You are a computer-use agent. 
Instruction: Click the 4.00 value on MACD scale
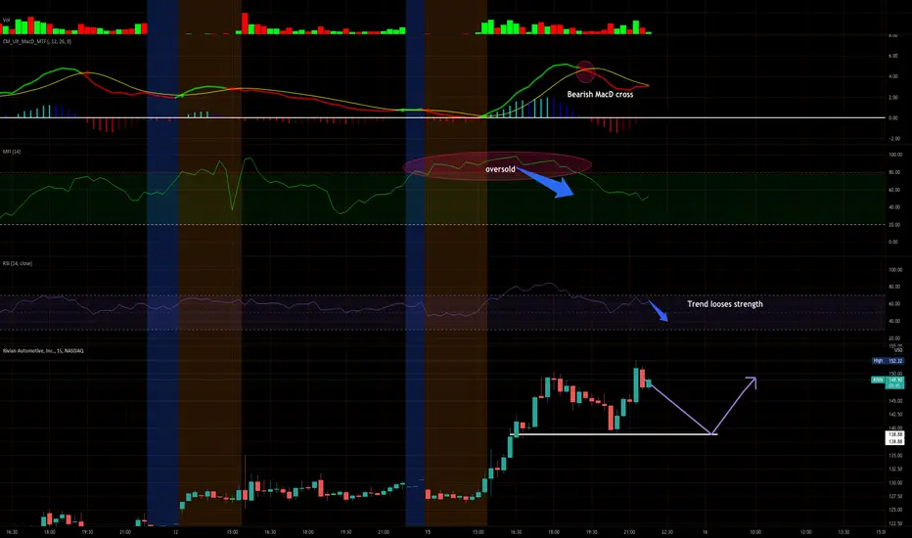[x=893, y=76]
